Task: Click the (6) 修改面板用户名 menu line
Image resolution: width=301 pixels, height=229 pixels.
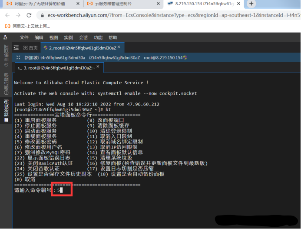Action: [x=38, y=147]
